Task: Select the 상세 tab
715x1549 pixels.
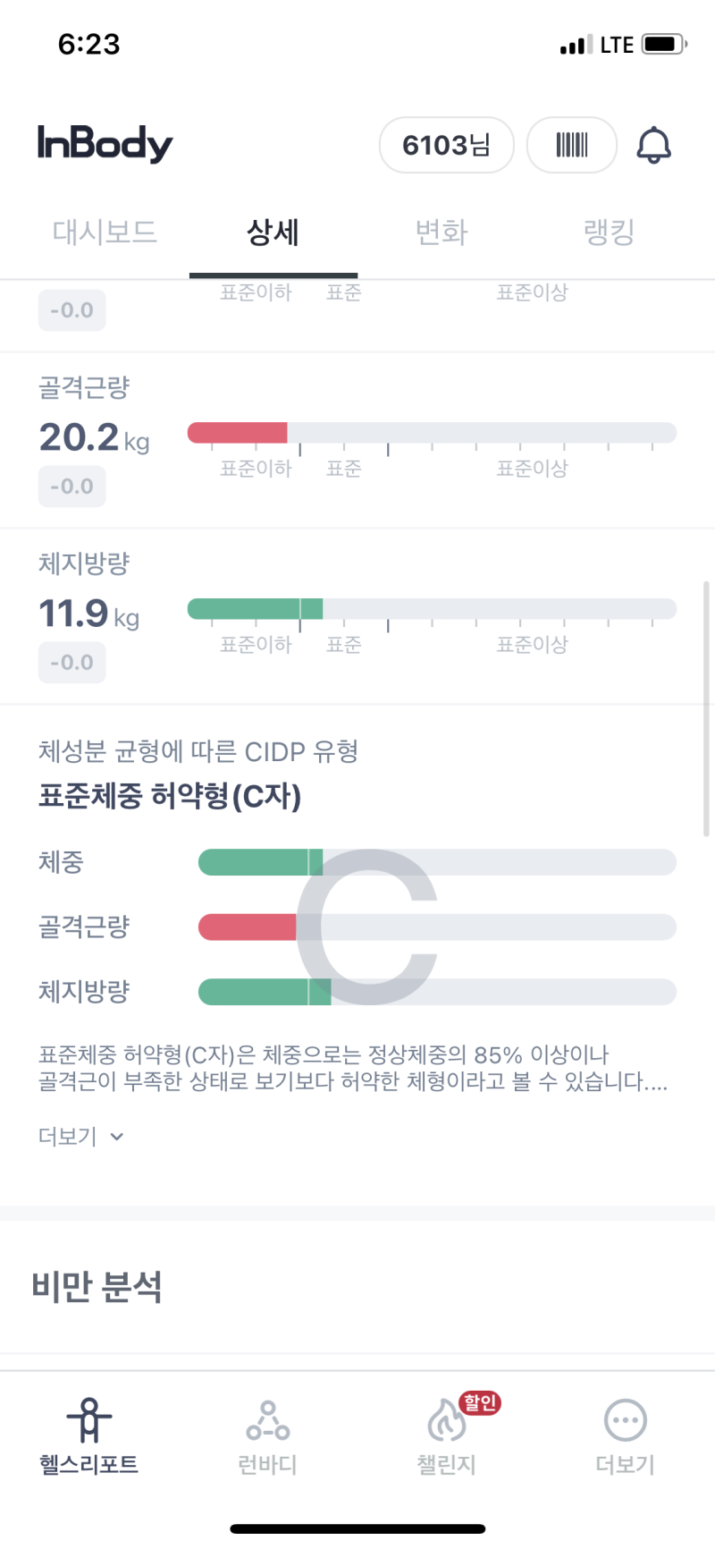Action: click(x=273, y=233)
